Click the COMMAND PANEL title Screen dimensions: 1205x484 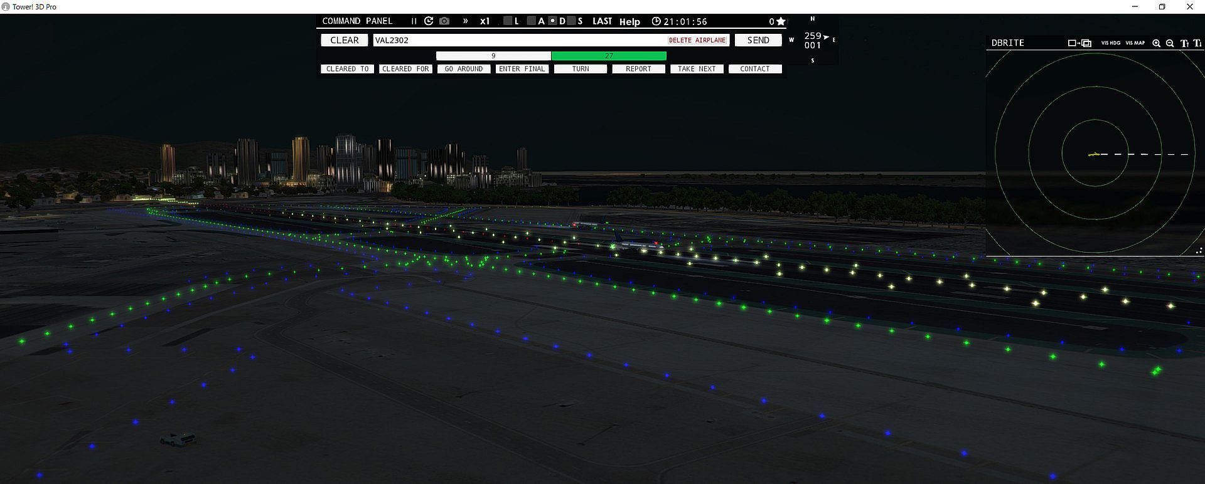pyautogui.click(x=357, y=21)
